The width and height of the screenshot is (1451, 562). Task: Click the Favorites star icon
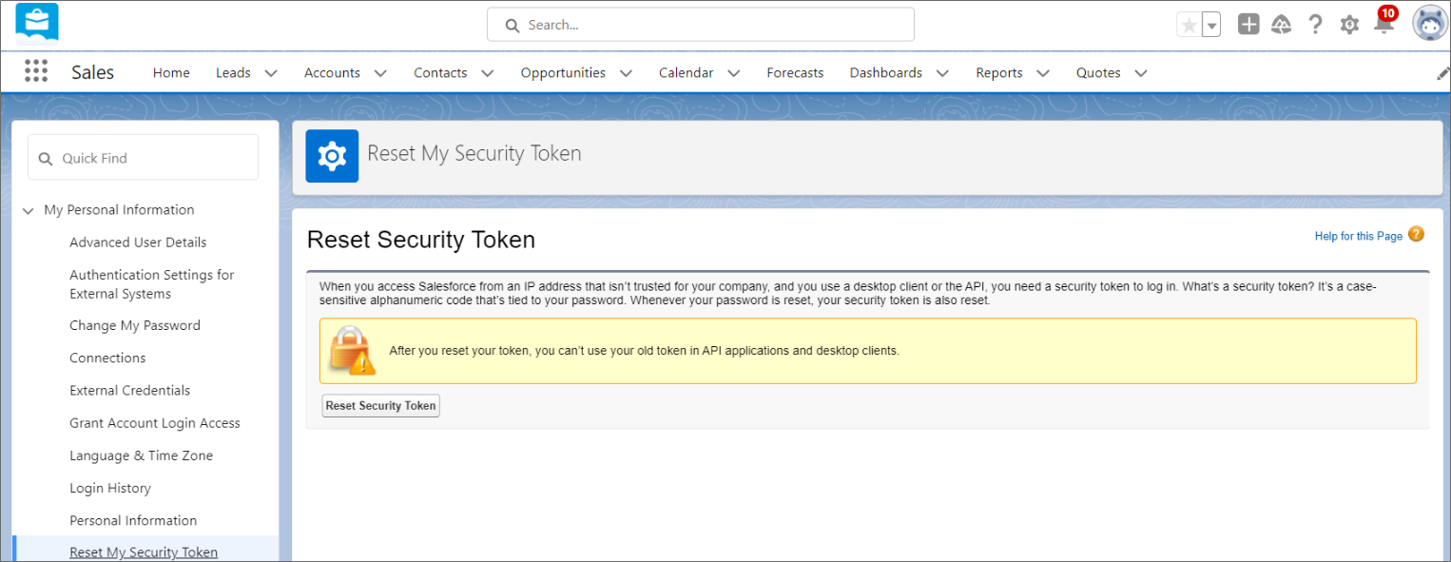click(x=1189, y=26)
